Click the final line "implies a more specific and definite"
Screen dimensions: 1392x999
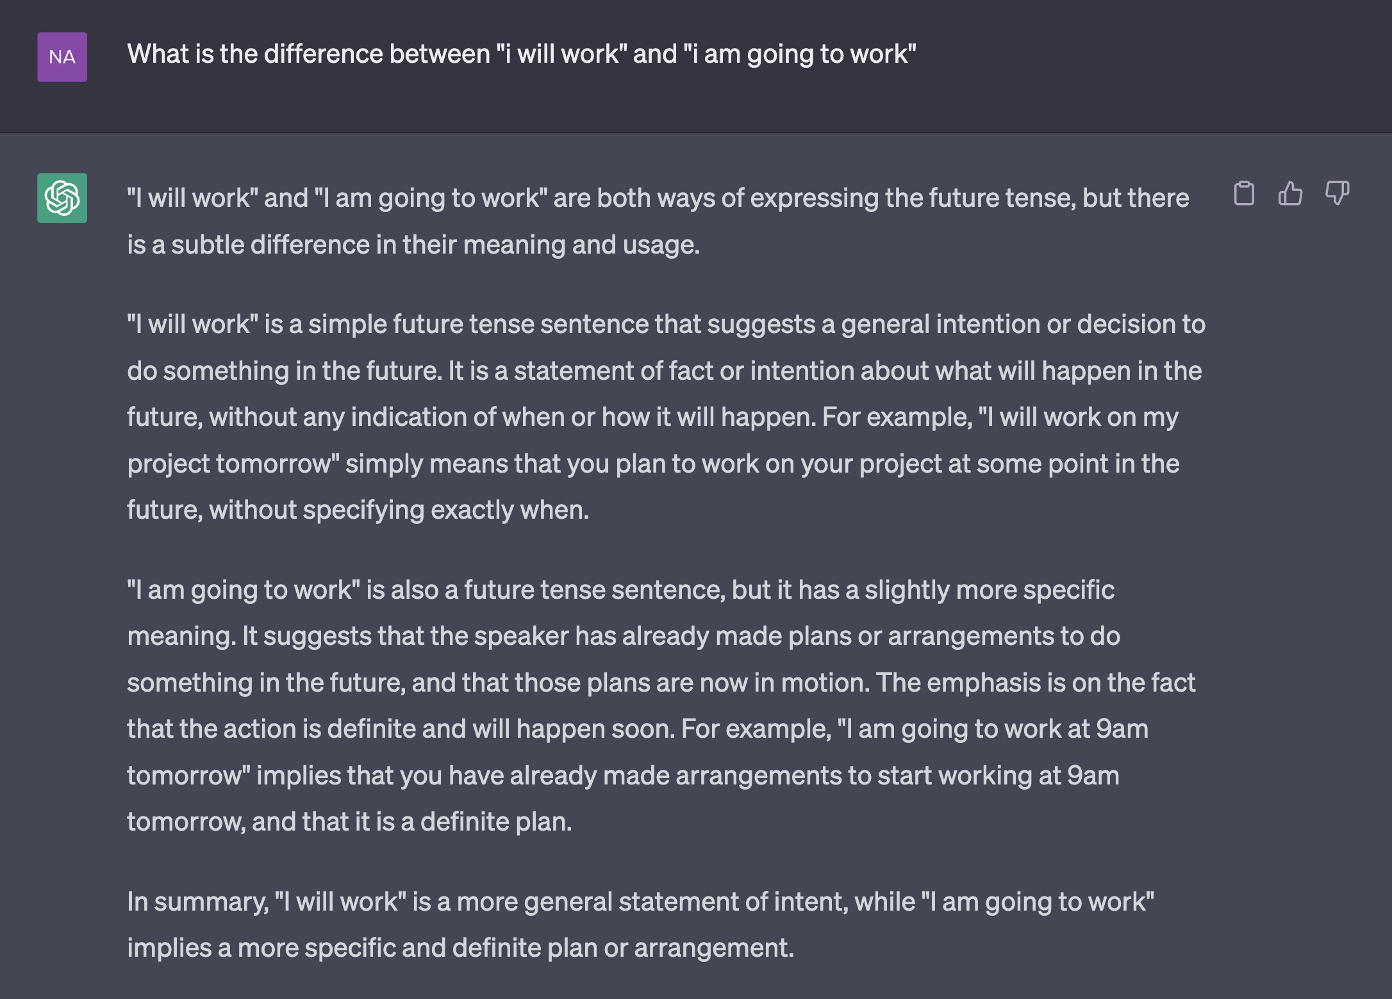pyautogui.click(x=460, y=948)
